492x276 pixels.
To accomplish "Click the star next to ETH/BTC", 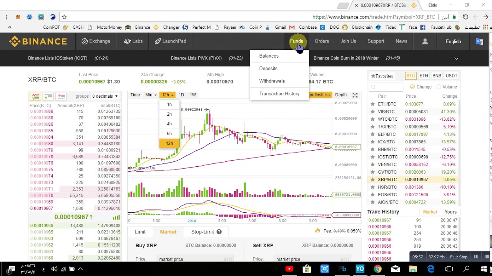I will click(372, 104).
